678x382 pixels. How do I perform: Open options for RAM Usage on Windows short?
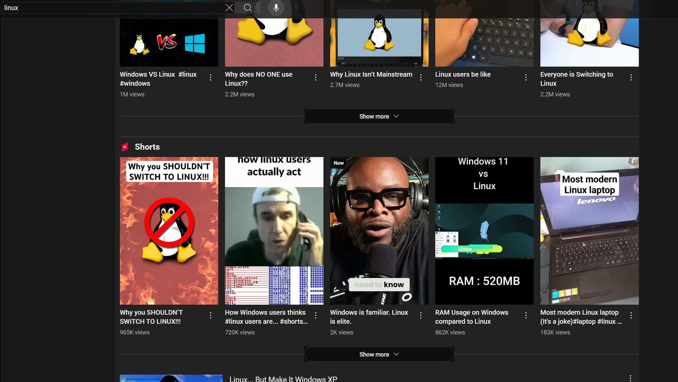(x=526, y=315)
